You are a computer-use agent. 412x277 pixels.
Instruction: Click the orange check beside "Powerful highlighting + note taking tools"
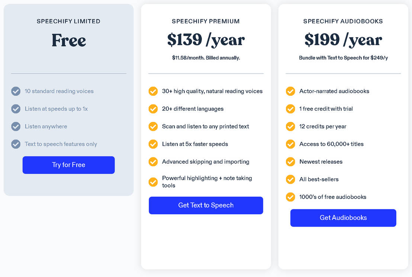(x=153, y=182)
